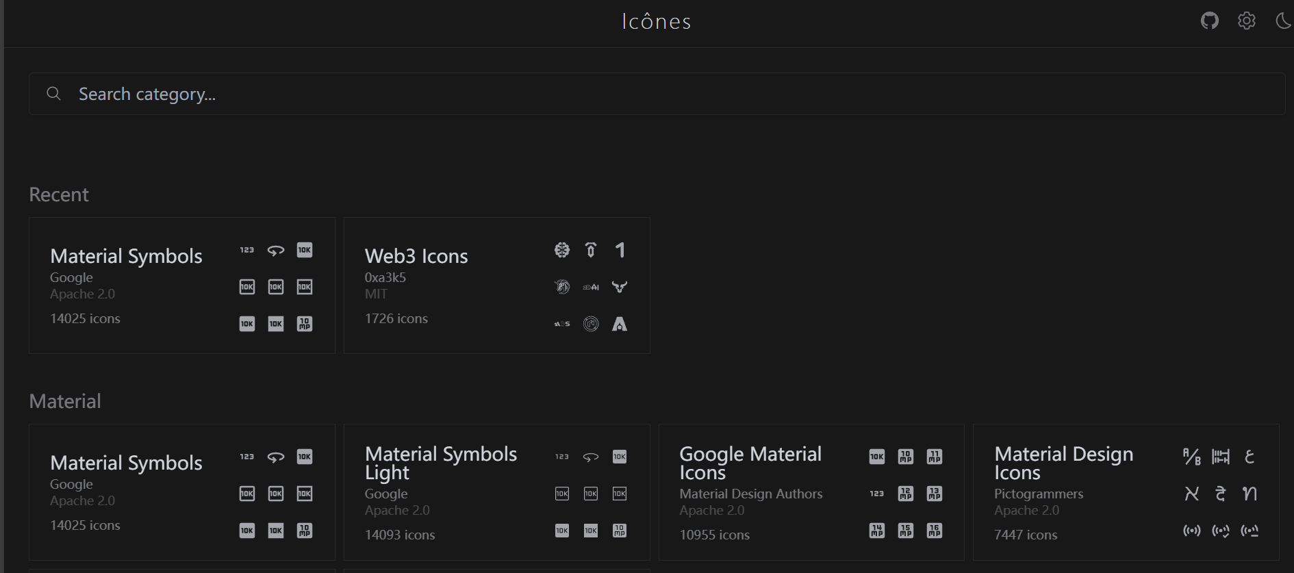1294x573 pixels.
Task: Click the 16MP icon in Google Material Icons
Action: click(x=935, y=531)
